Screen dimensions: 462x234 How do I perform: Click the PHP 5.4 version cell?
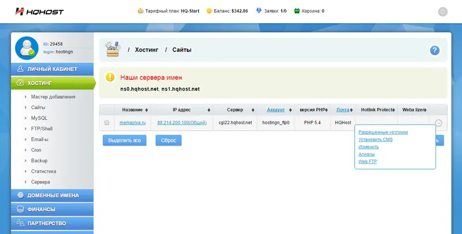click(312, 122)
